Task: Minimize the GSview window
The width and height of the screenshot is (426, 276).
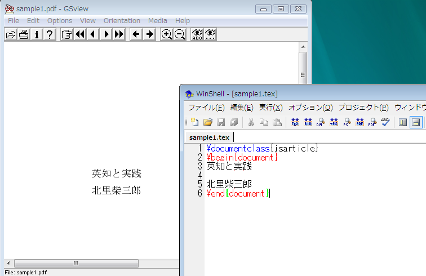Action: 263,9
